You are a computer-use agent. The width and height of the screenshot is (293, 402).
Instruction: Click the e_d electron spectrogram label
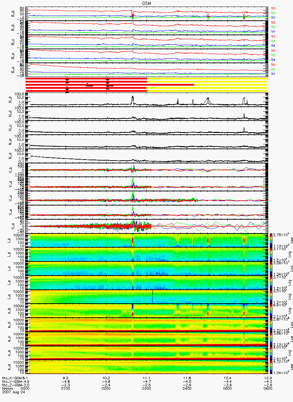point(9,325)
